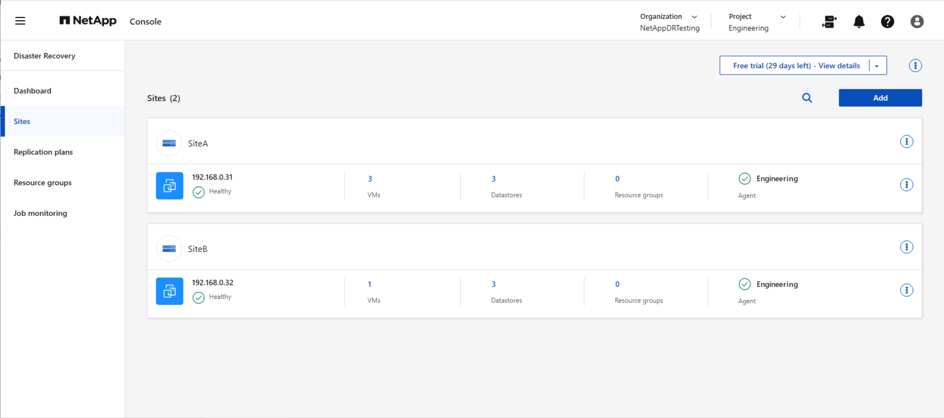The width and height of the screenshot is (944, 418).
Task: Click the SiteA server icon
Action: point(169,143)
